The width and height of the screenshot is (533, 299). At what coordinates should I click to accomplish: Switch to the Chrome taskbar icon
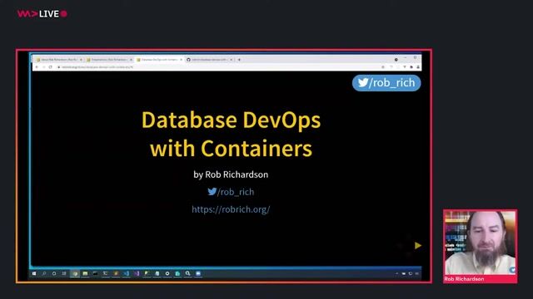pos(75,273)
